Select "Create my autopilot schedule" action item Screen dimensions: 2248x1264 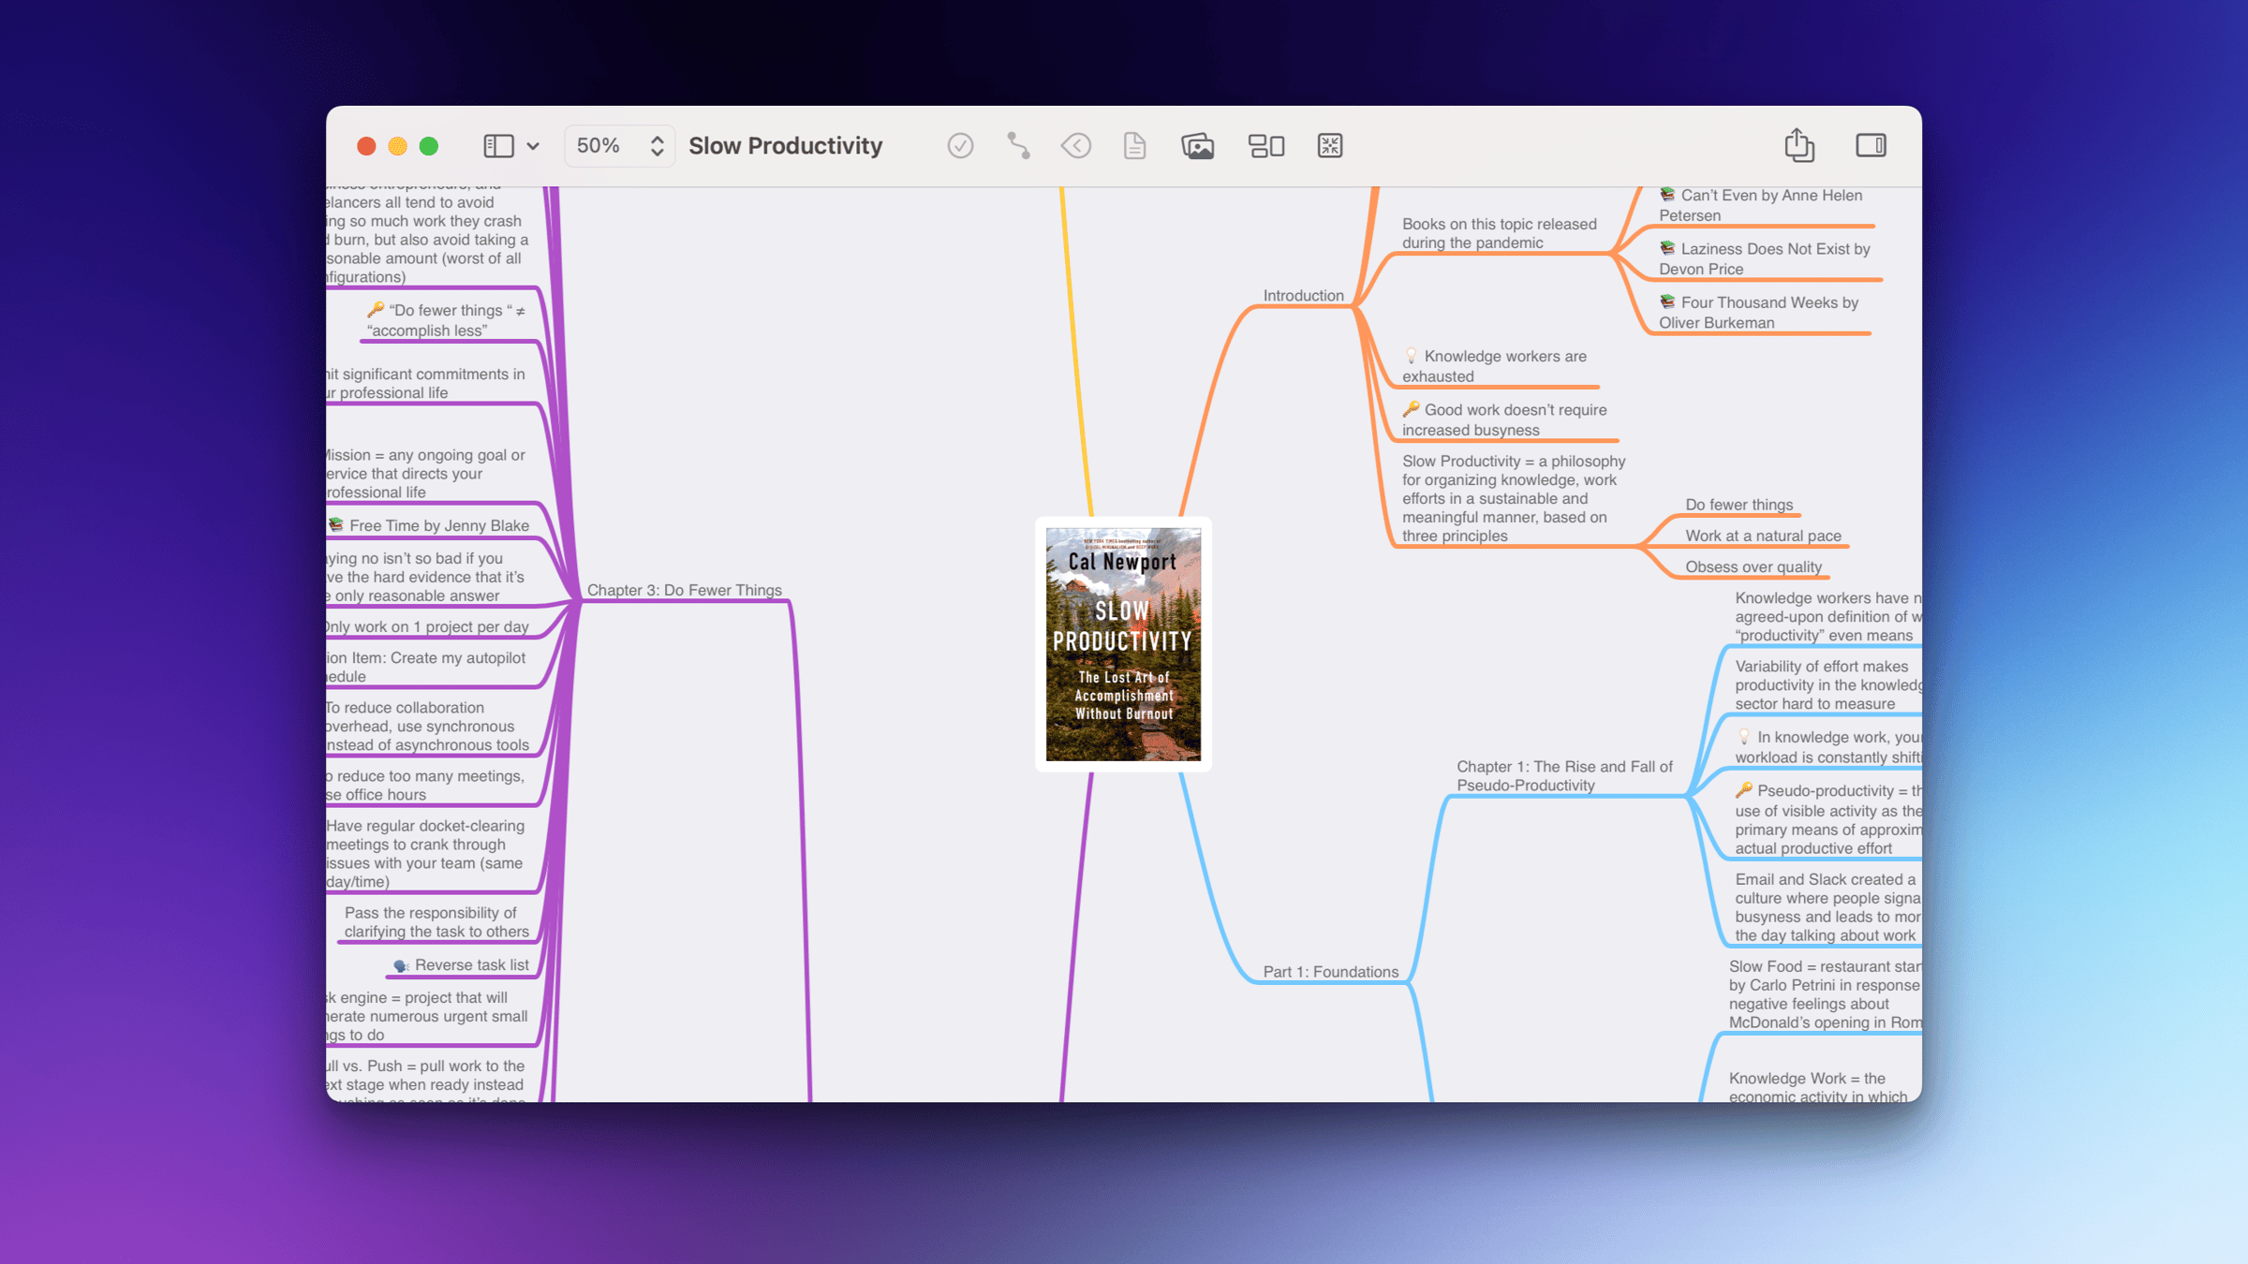tap(426, 667)
